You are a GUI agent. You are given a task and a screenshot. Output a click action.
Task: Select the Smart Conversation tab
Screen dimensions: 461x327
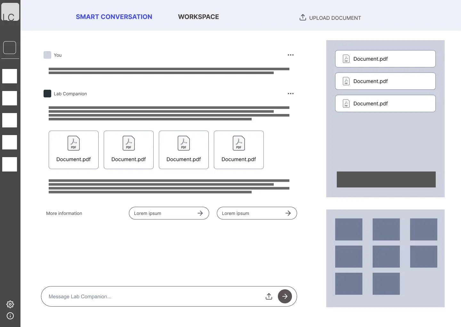(114, 17)
